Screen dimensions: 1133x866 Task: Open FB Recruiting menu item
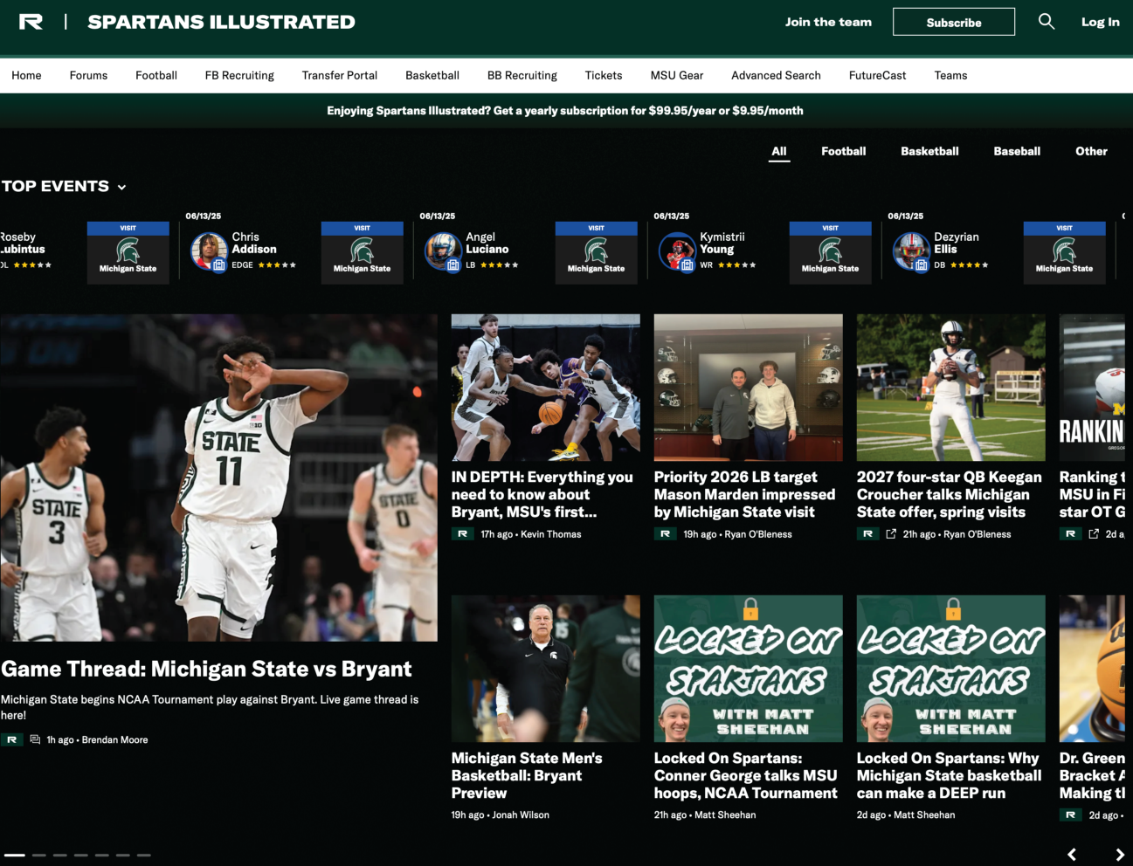tap(239, 75)
